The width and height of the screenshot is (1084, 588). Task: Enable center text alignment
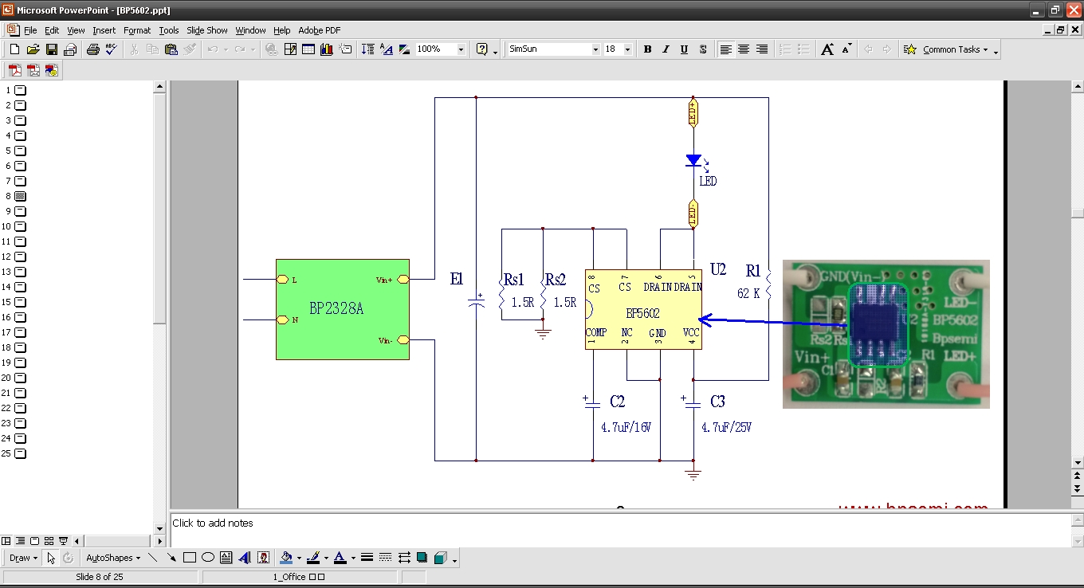tap(744, 49)
